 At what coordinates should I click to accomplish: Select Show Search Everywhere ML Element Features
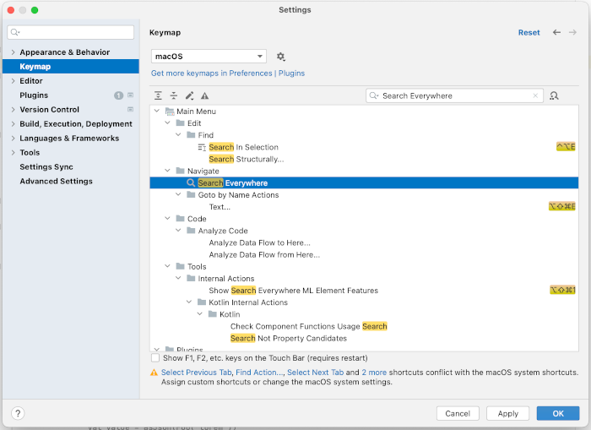(293, 291)
